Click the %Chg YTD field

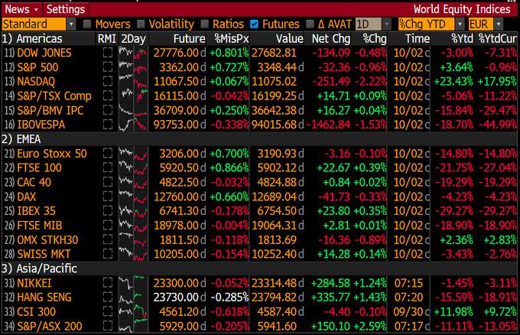pyautogui.click(x=427, y=24)
